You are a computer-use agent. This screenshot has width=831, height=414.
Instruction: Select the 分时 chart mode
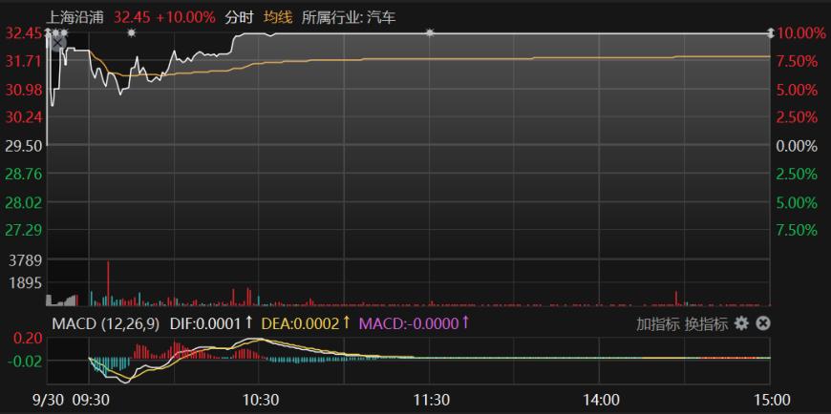point(239,16)
